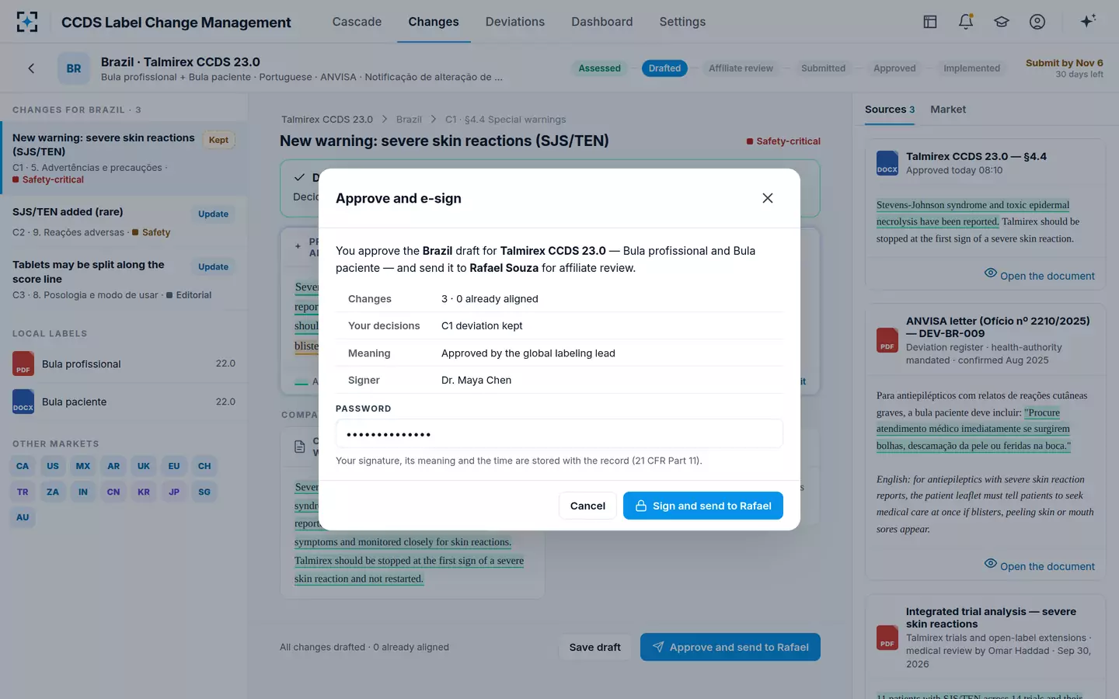
Task: Click the BR country badge
Action: (74, 68)
